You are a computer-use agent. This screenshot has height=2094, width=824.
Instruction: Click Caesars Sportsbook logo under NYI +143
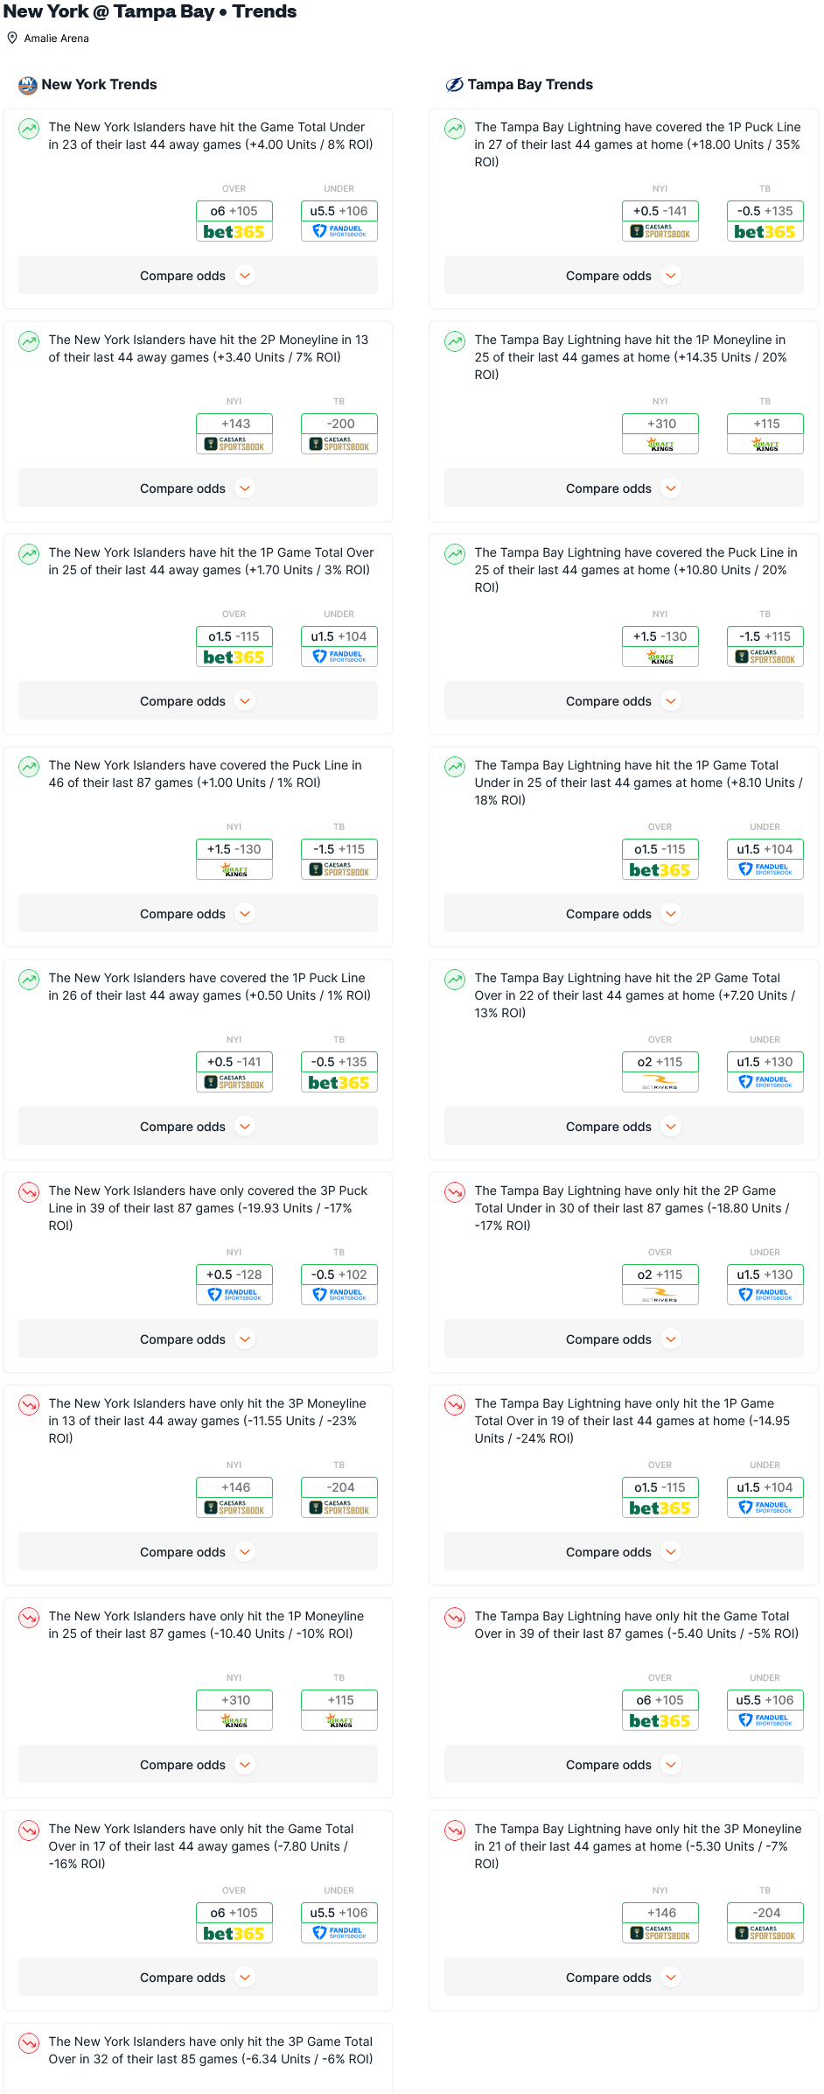(234, 445)
